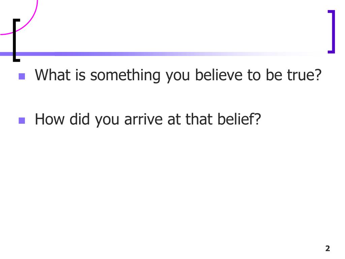
Task: Click the word 'What' in the first bullet
Action: (x=53, y=75)
